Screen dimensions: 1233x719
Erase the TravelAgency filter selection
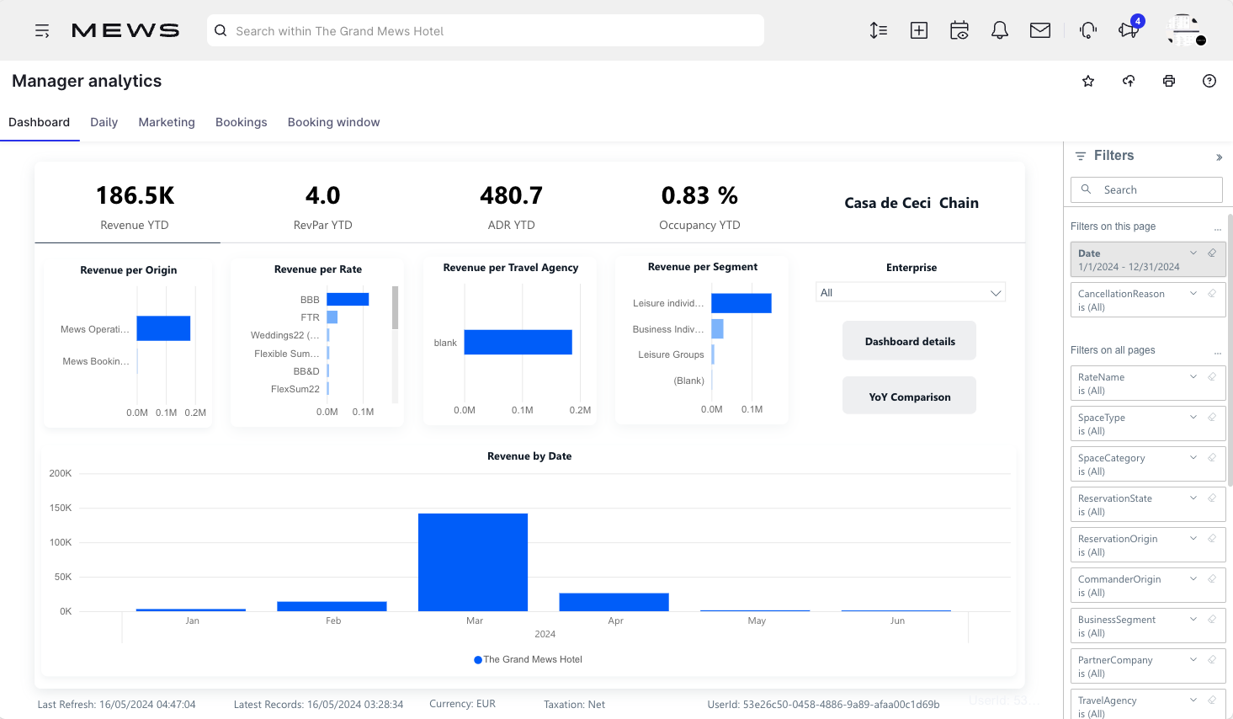click(x=1212, y=700)
